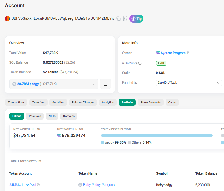Screen dimensions: 224x191
Task: Expand the 28.78M pedgy token dropdown
Action: click(54, 84)
